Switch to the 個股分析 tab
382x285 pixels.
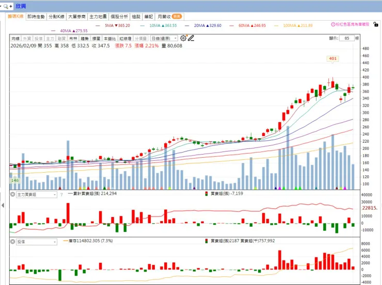coord(119,16)
